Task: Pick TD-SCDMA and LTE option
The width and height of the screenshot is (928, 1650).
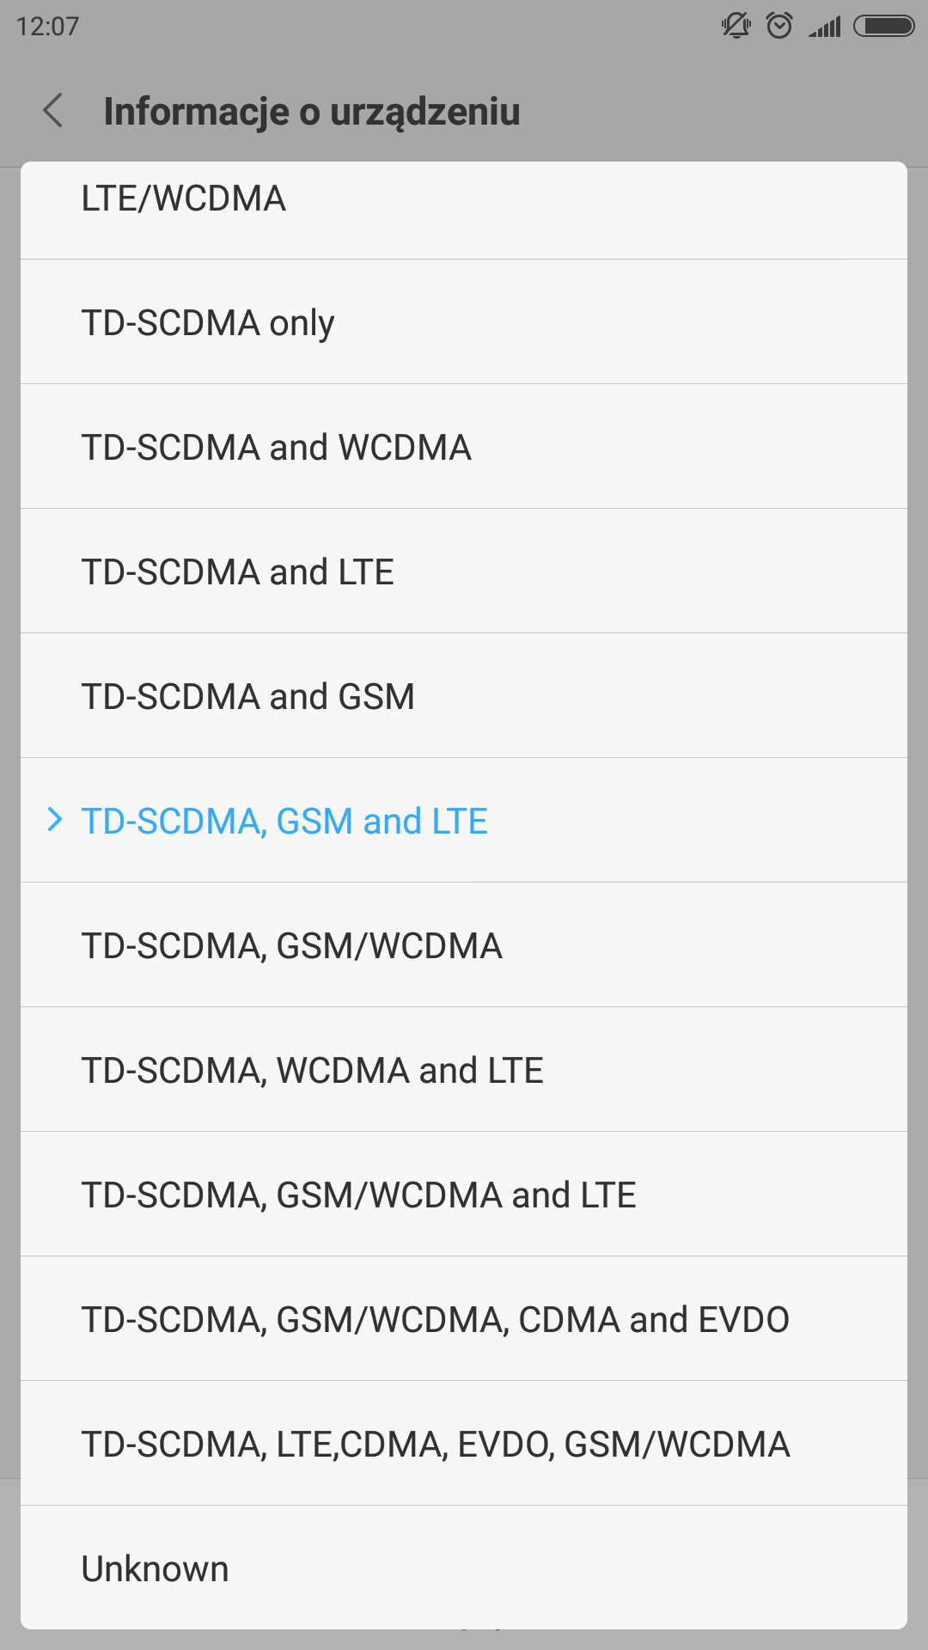Action: coord(238,572)
